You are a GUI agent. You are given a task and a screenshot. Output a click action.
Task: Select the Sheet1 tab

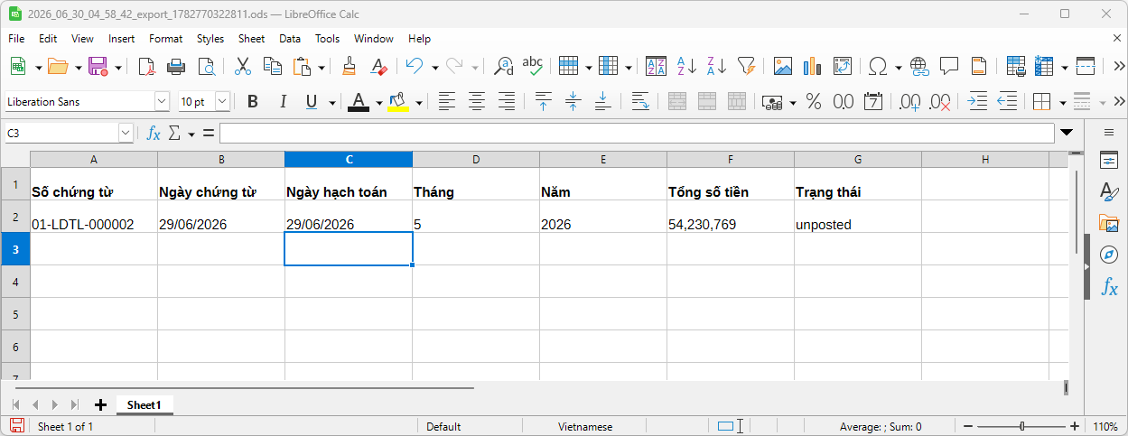pos(144,405)
